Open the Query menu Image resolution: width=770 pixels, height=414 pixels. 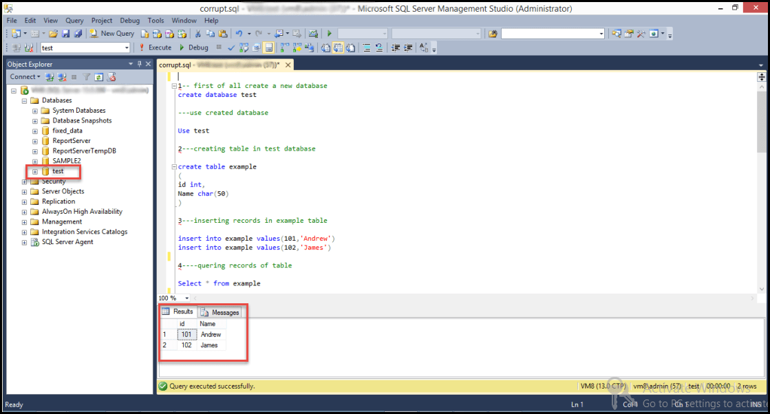pyautogui.click(x=74, y=20)
